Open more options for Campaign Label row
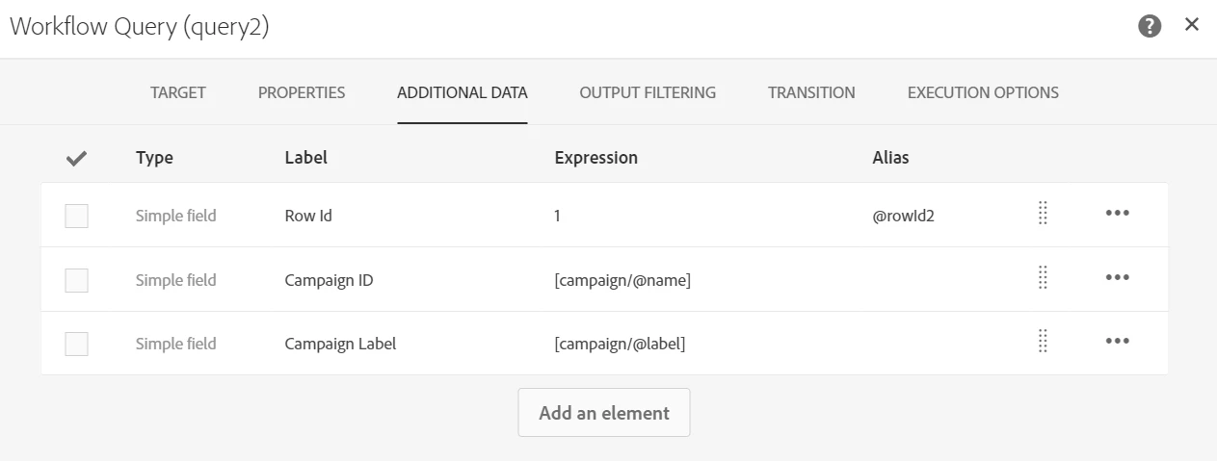This screenshot has height=461, width=1217. point(1117,342)
